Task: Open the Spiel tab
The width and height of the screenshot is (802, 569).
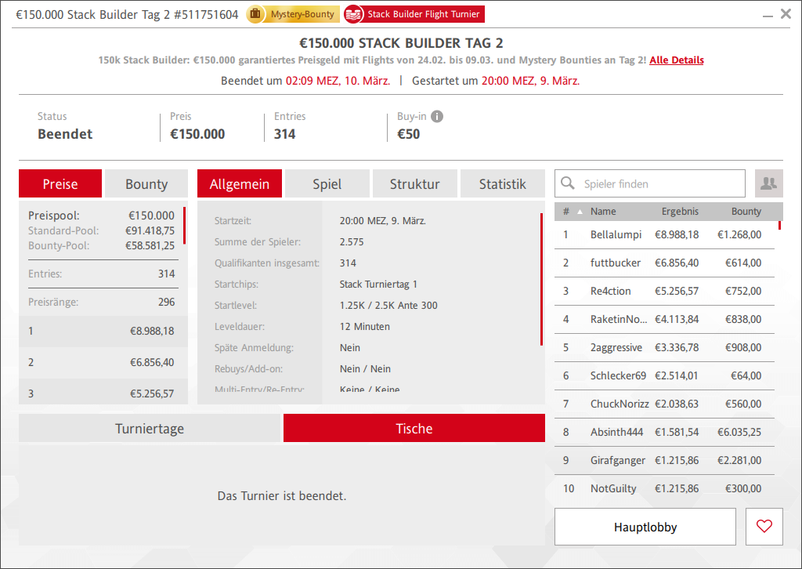Action: (x=327, y=183)
